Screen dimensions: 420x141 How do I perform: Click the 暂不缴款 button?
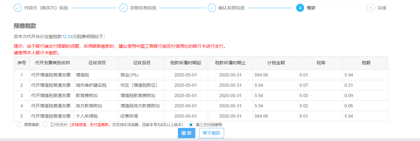tap(212, 133)
